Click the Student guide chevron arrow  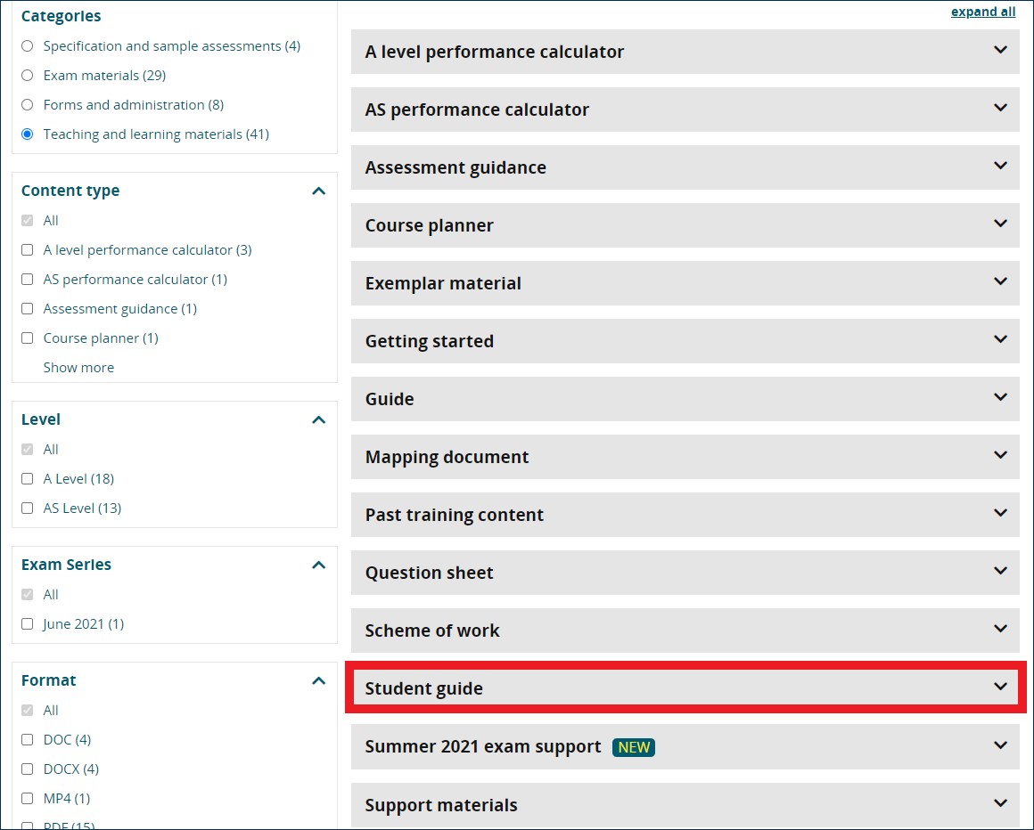[x=1000, y=687]
